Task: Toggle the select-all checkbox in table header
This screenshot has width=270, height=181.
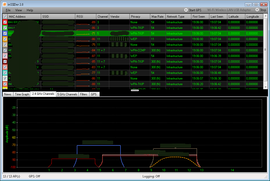Action: [x=5, y=17]
